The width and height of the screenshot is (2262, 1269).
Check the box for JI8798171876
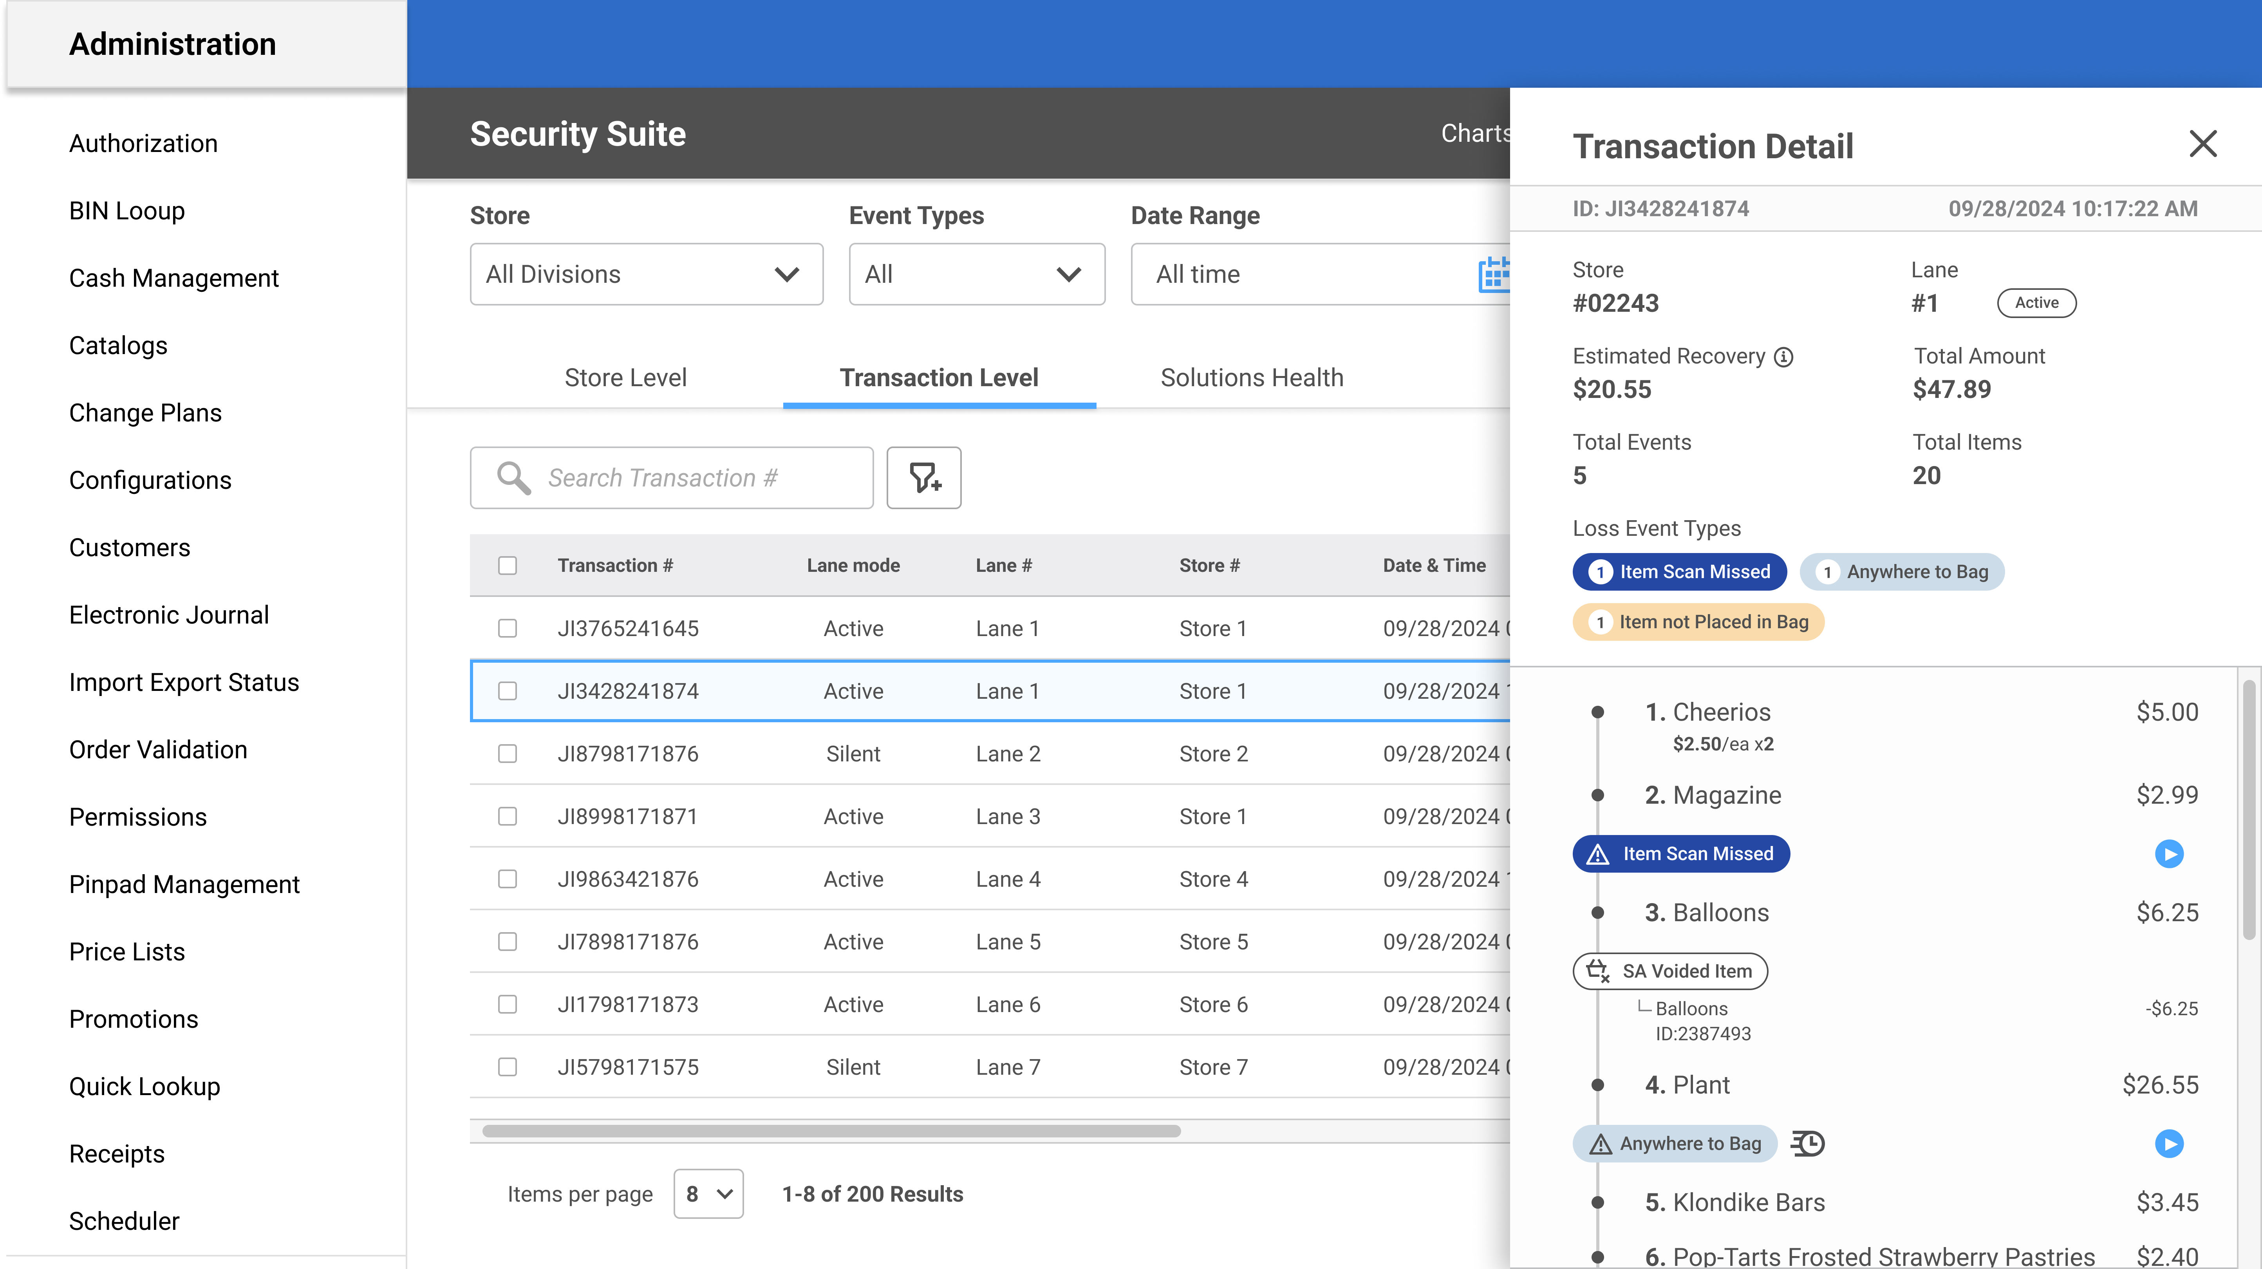(x=508, y=754)
